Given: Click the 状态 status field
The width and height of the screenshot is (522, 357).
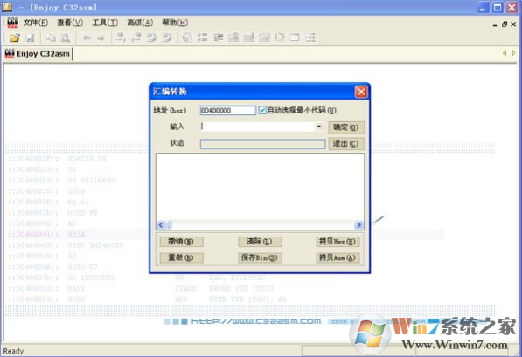Looking at the screenshot, I should click(x=262, y=144).
